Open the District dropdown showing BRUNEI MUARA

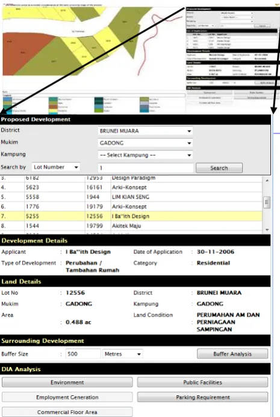pyautogui.click(x=145, y=131)
